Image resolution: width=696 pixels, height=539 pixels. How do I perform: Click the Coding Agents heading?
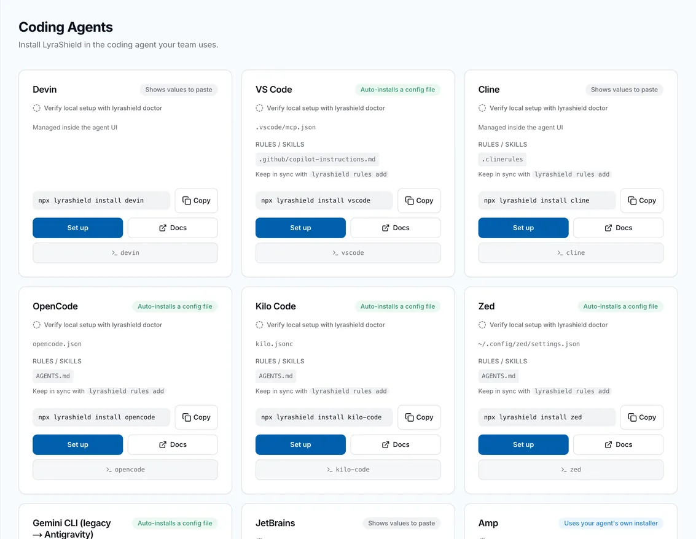coord(66,27)
